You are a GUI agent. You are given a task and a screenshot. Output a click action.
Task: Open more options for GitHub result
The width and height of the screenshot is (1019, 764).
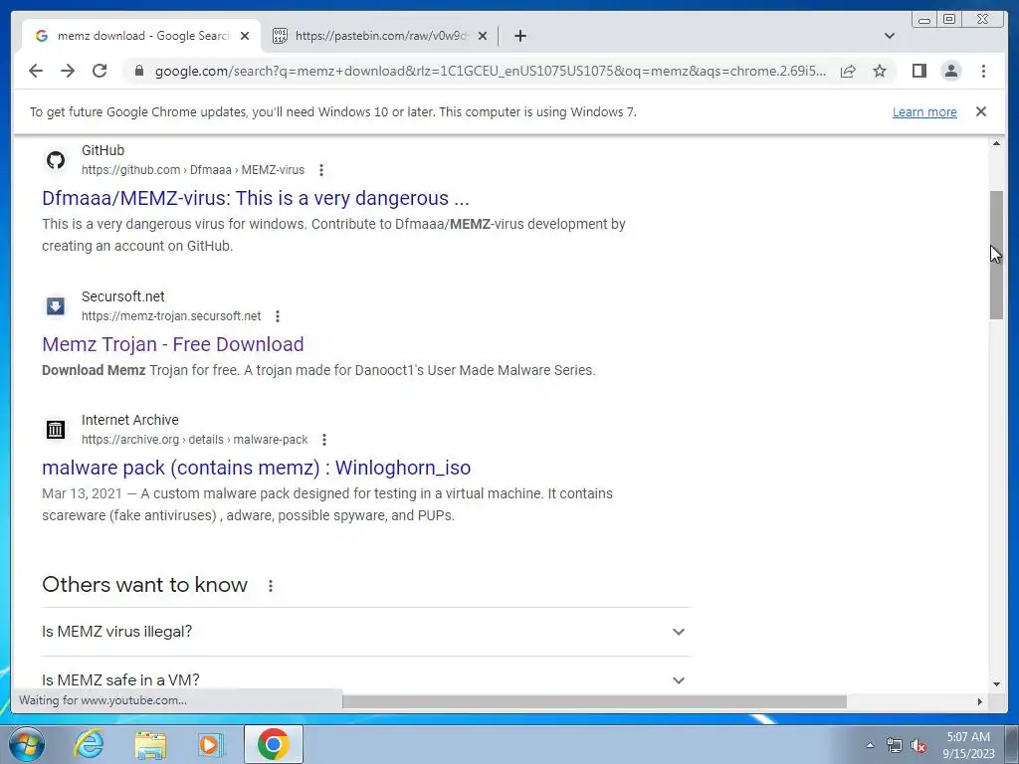tap(321, 170)
